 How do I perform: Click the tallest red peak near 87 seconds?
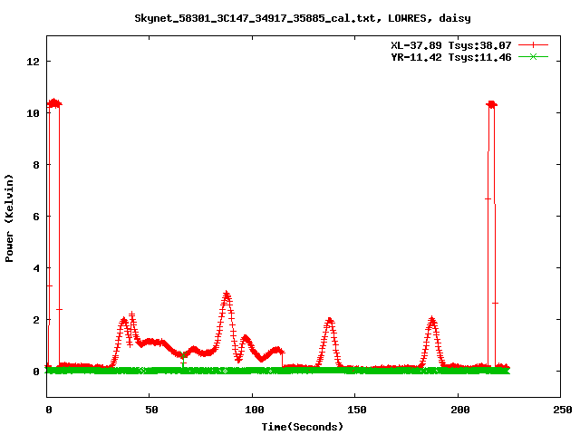pos(227,295)
